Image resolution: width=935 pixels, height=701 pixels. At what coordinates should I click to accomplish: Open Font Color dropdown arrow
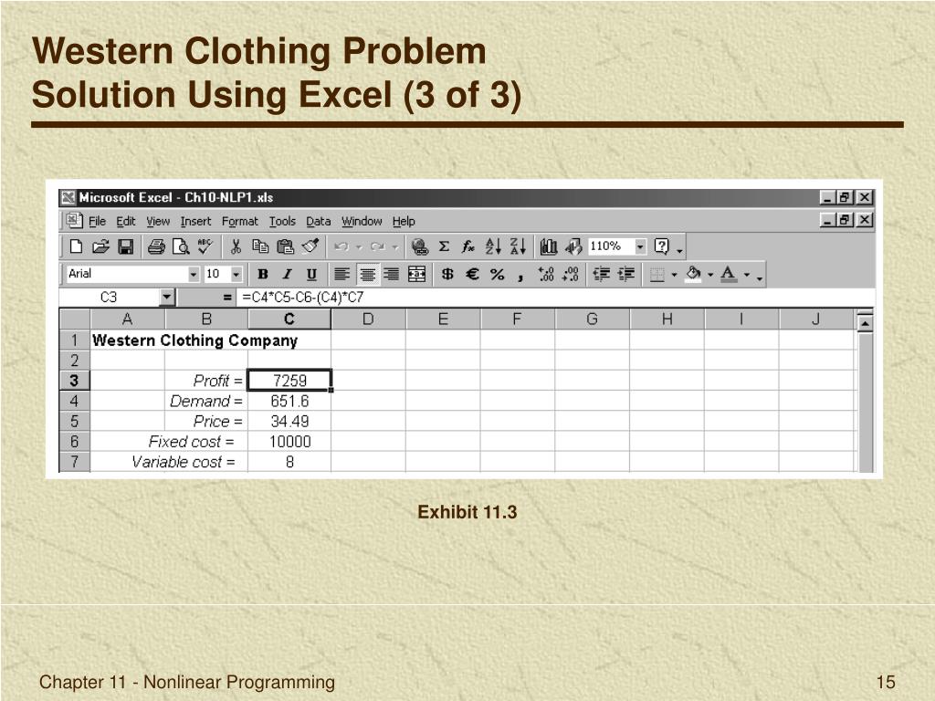(747, 275)
